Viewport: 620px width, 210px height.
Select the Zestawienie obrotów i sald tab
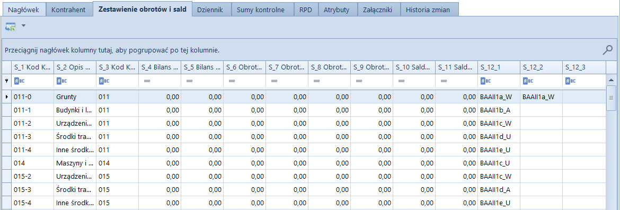point(143,9)
